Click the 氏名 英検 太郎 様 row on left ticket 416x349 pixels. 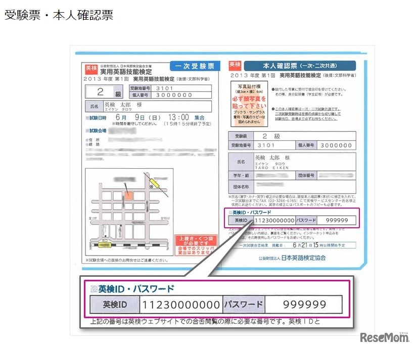[148, 106]
